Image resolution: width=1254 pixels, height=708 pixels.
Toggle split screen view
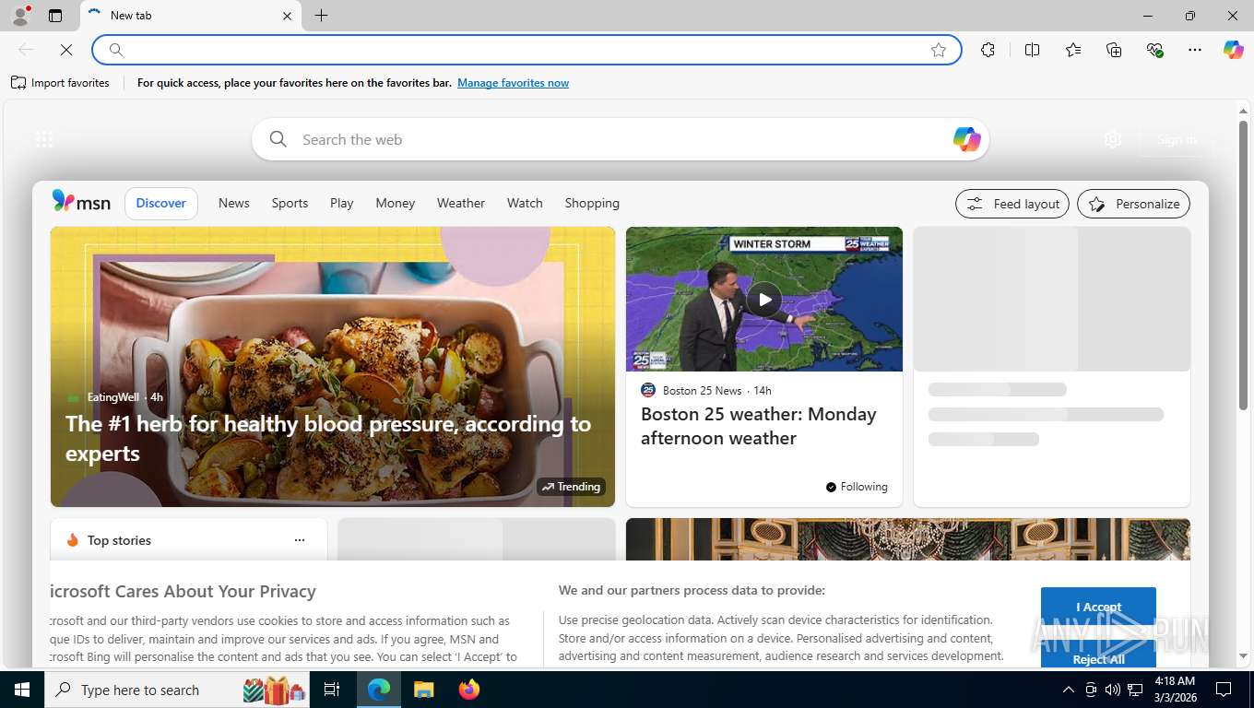coord(1033,50)
